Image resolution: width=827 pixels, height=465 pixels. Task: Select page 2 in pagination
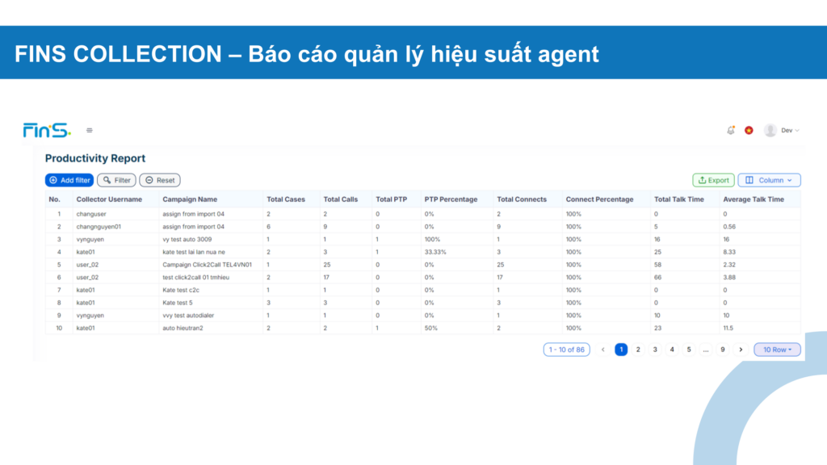(x=638, y=350)
